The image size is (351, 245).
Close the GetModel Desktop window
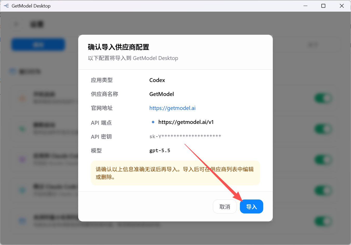[x=342, y=6]
